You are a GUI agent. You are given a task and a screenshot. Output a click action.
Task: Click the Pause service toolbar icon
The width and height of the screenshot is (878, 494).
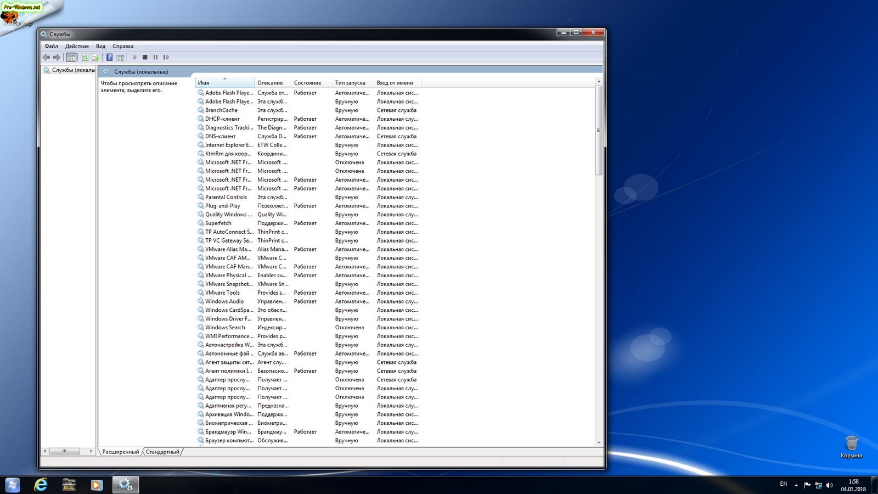click(x=155, y=57)
